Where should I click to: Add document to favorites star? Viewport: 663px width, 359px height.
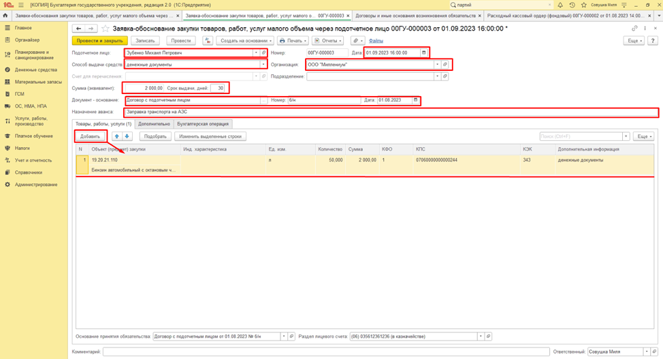106,29
